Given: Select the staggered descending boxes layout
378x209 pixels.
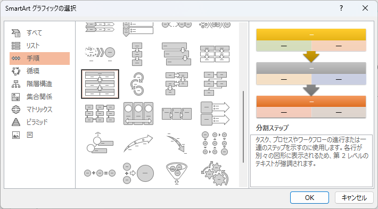Looking at the screenshot, I should click(176, 54).
